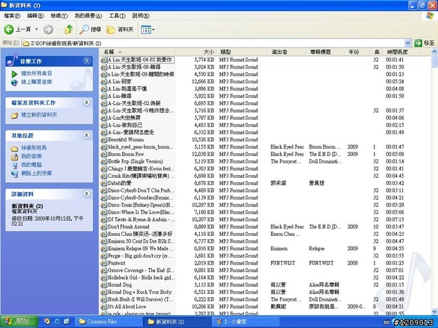Viewport: 438px width, 328px height.
Task: Sort by Size column header
Action: click(195, 52)
